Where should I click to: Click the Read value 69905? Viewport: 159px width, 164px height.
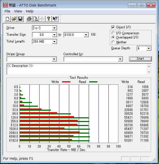[144, 125]
